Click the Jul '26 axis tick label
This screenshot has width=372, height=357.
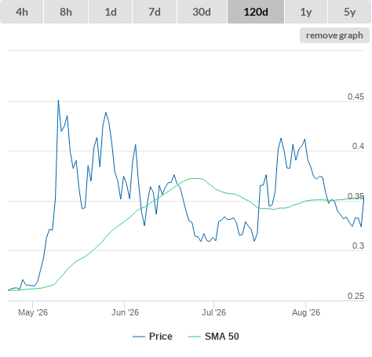pos(213,312)
